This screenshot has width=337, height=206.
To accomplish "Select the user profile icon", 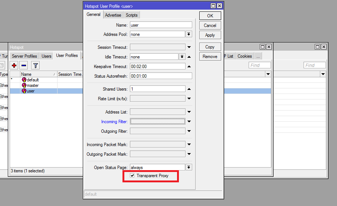I will (24, 91).
